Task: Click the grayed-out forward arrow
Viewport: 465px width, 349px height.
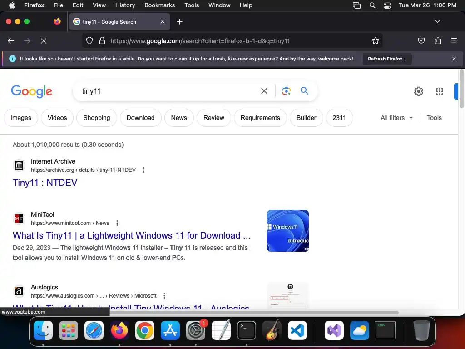Action: pyautogui.click(x=27, y=41)
